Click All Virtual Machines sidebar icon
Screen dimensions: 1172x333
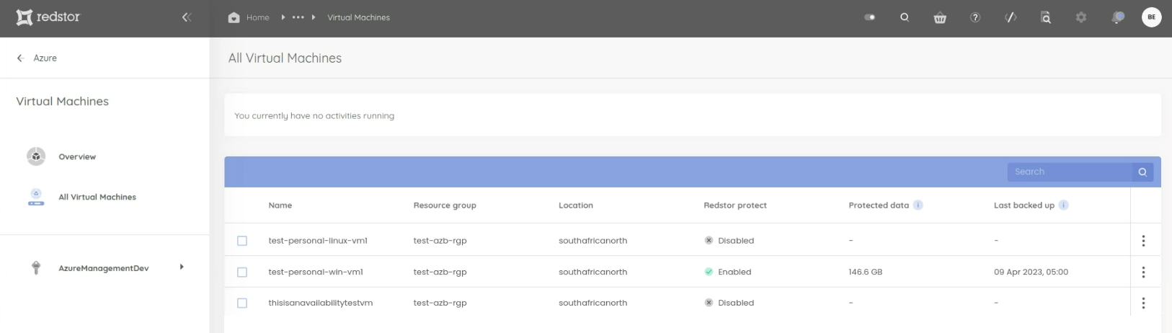tap(36, 197)
